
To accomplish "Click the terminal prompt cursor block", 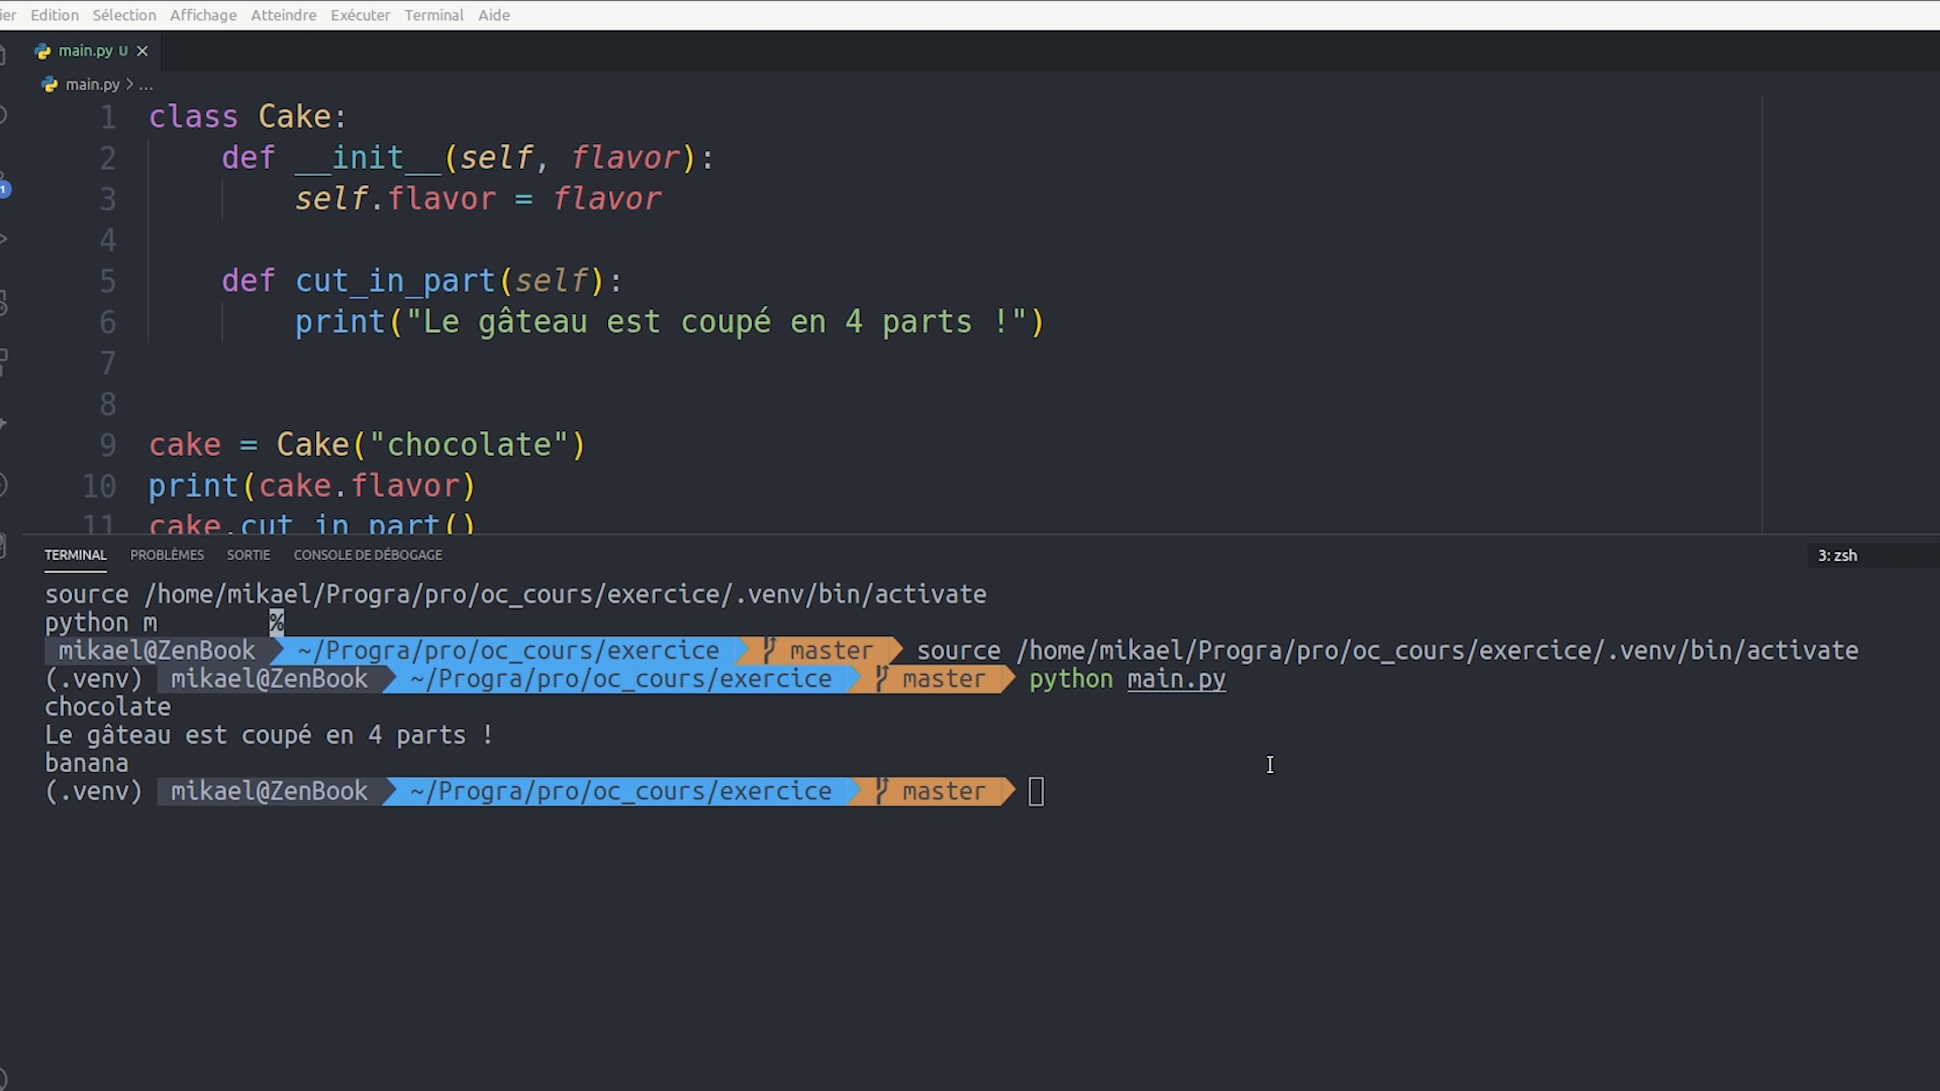I will coord(1036,792).
